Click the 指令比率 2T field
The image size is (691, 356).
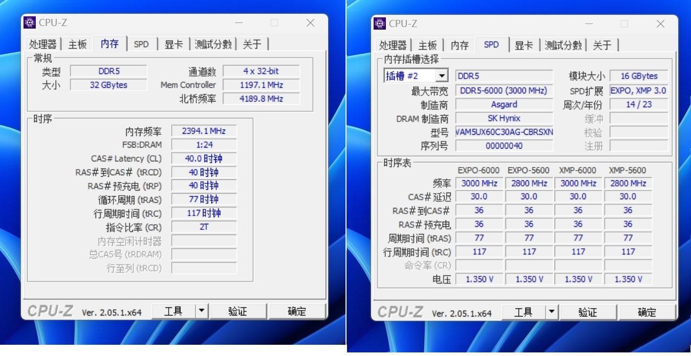(204, 227)
